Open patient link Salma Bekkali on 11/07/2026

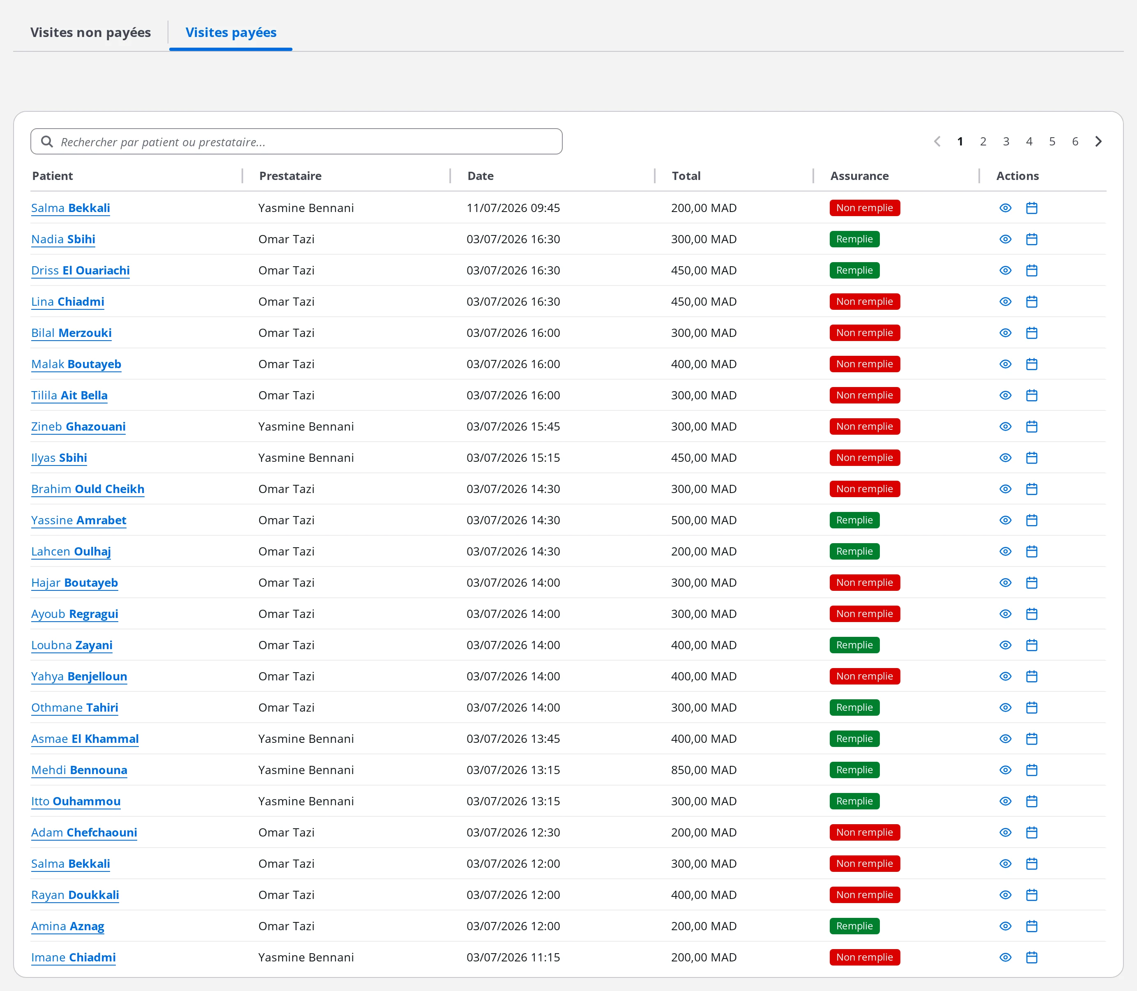coord(71,208)
